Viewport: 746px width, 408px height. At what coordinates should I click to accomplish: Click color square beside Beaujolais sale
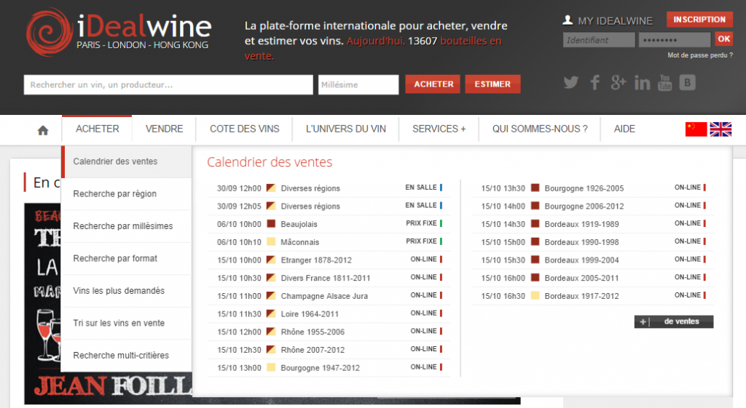[x=271, y=224]
